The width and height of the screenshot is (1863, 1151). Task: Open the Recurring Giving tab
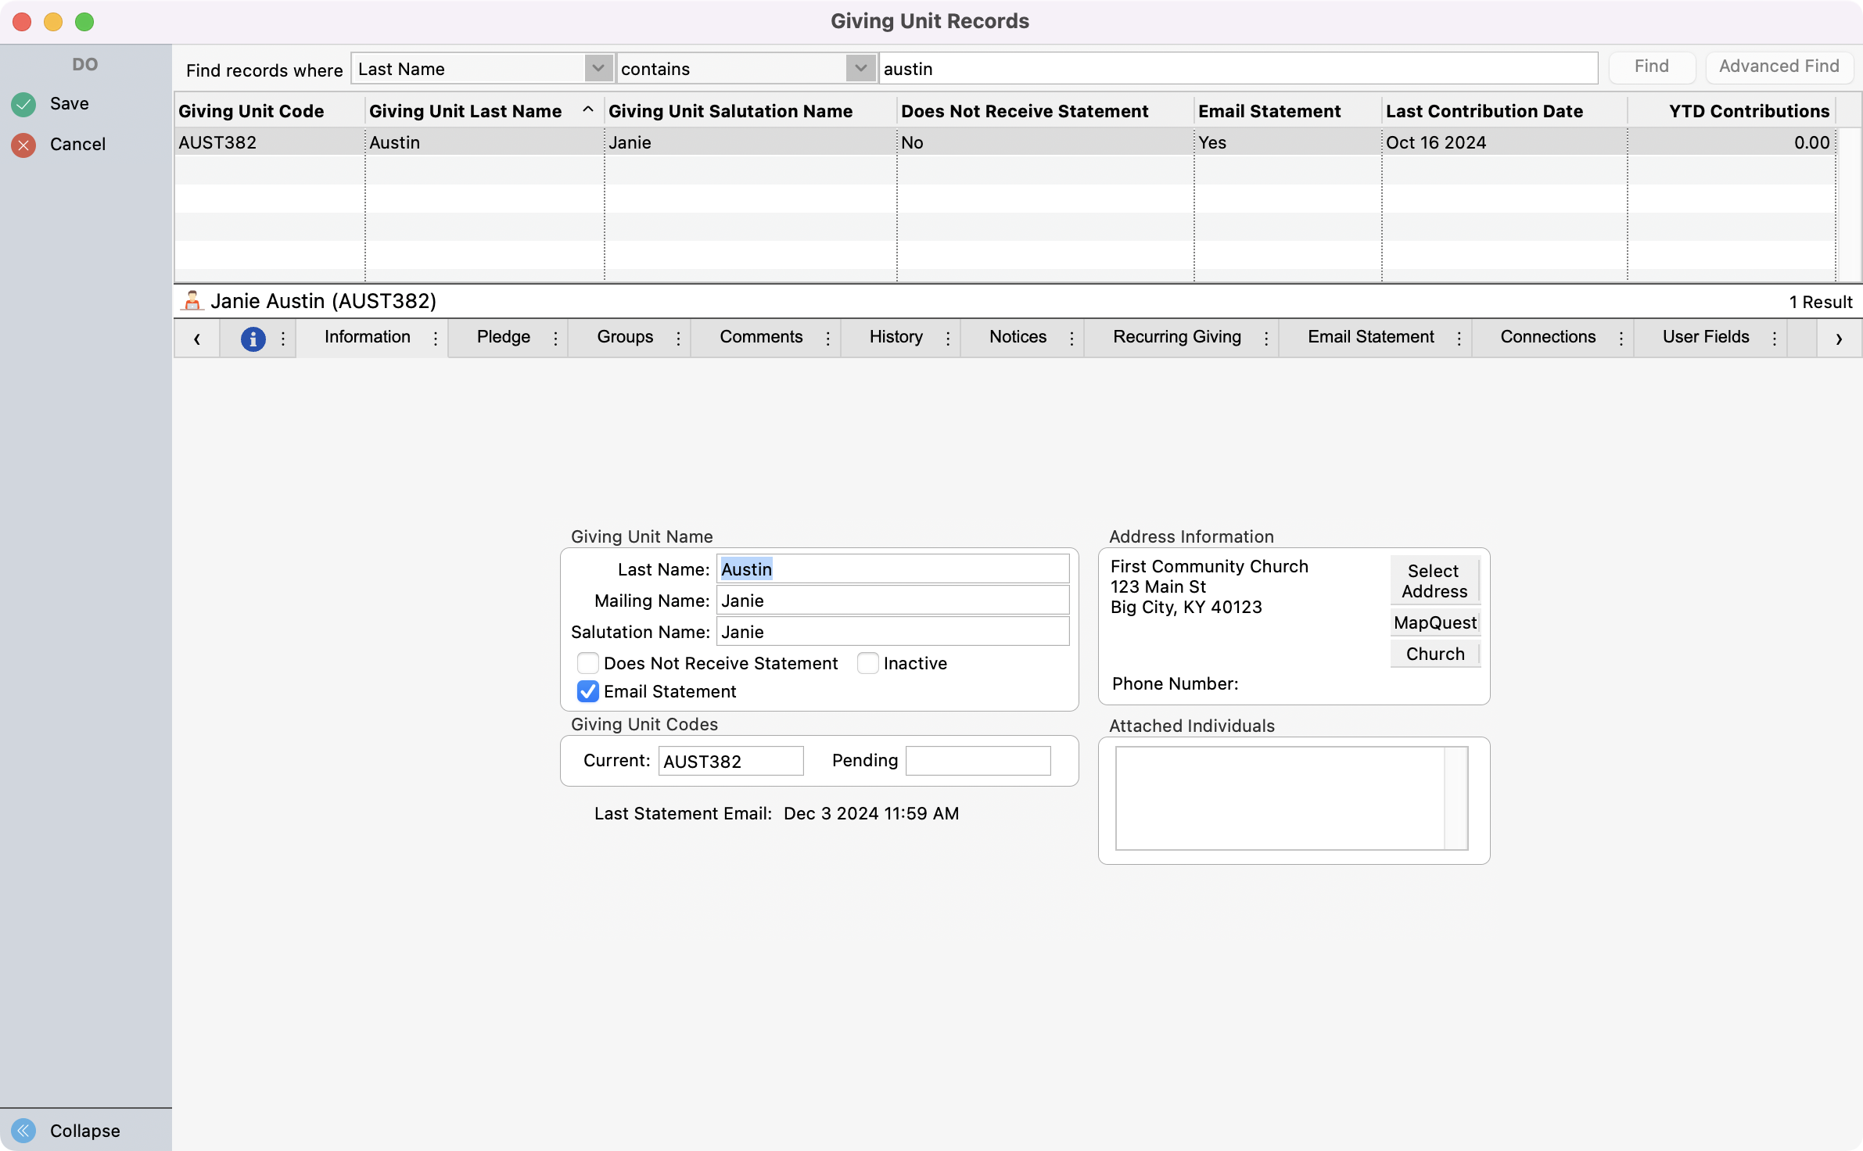pos(1176,338)
